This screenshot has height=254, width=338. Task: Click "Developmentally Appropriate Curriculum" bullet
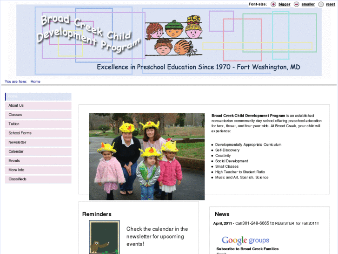click(x=248, y=144)
